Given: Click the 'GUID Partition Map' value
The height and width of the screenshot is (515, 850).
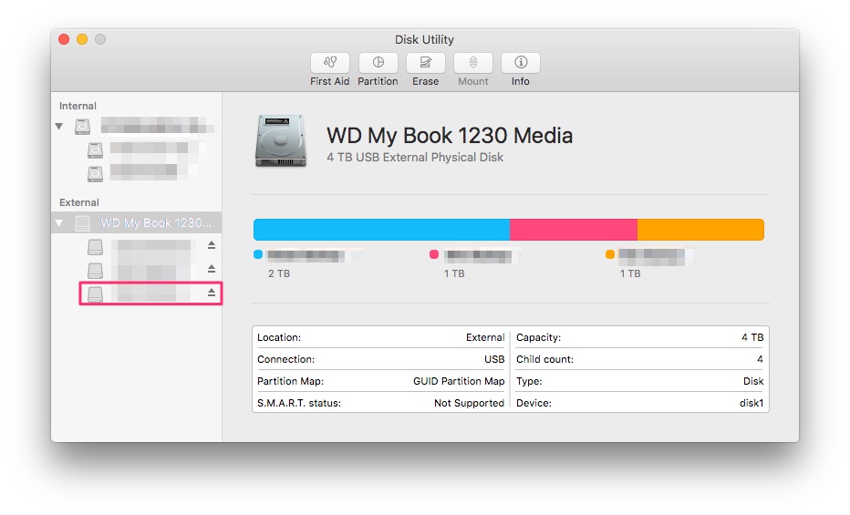Looking at the screenshot, I should [x=459, y=381].
